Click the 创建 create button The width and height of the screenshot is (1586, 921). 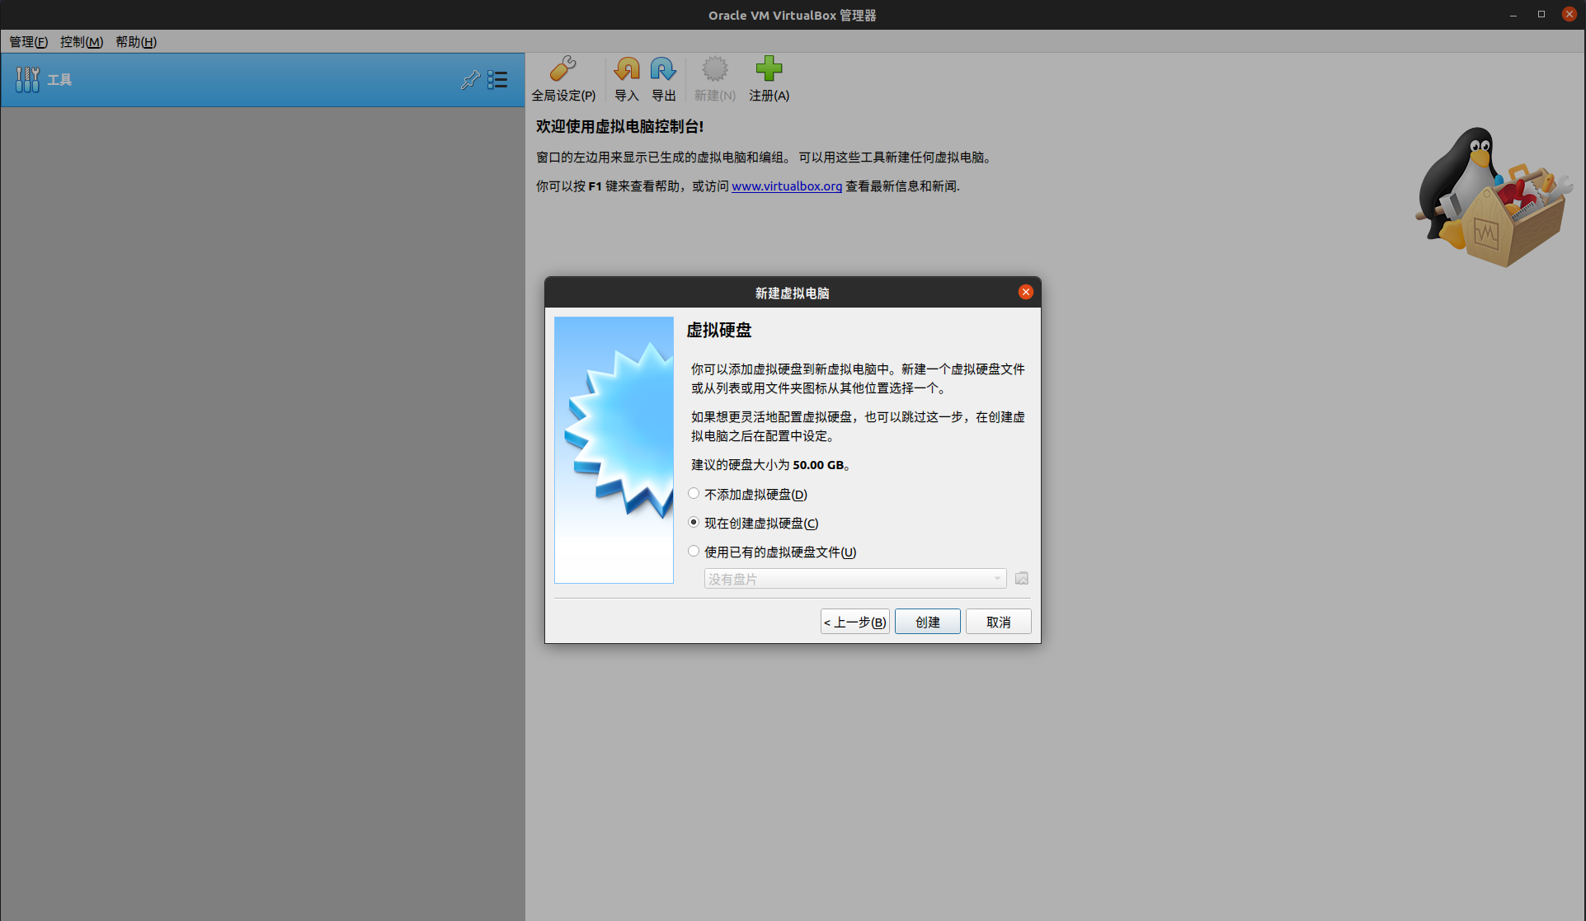(x=928, y=622)
